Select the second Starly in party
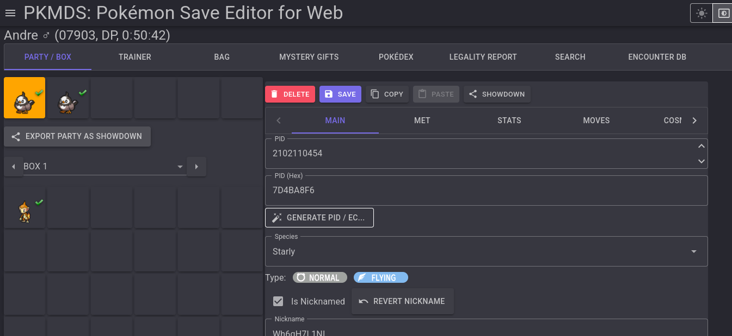 (x=68, y=98)
